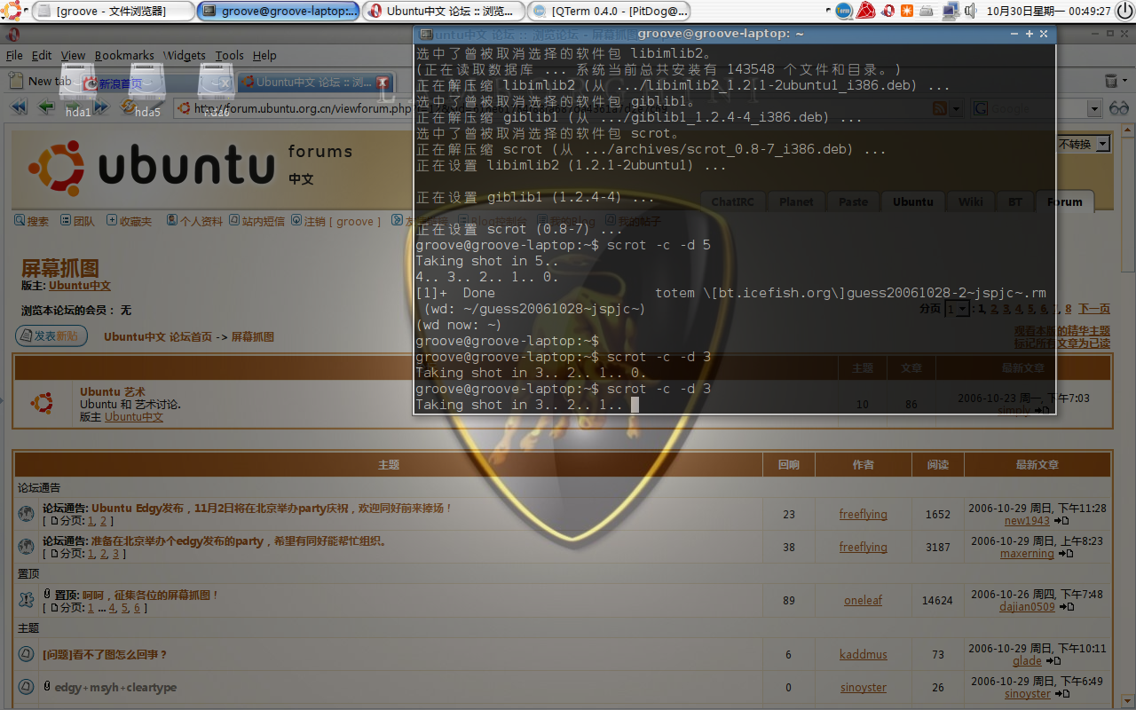Open Opera's File menu
This screenshot has height=710, width=1136.
point(14,55)
